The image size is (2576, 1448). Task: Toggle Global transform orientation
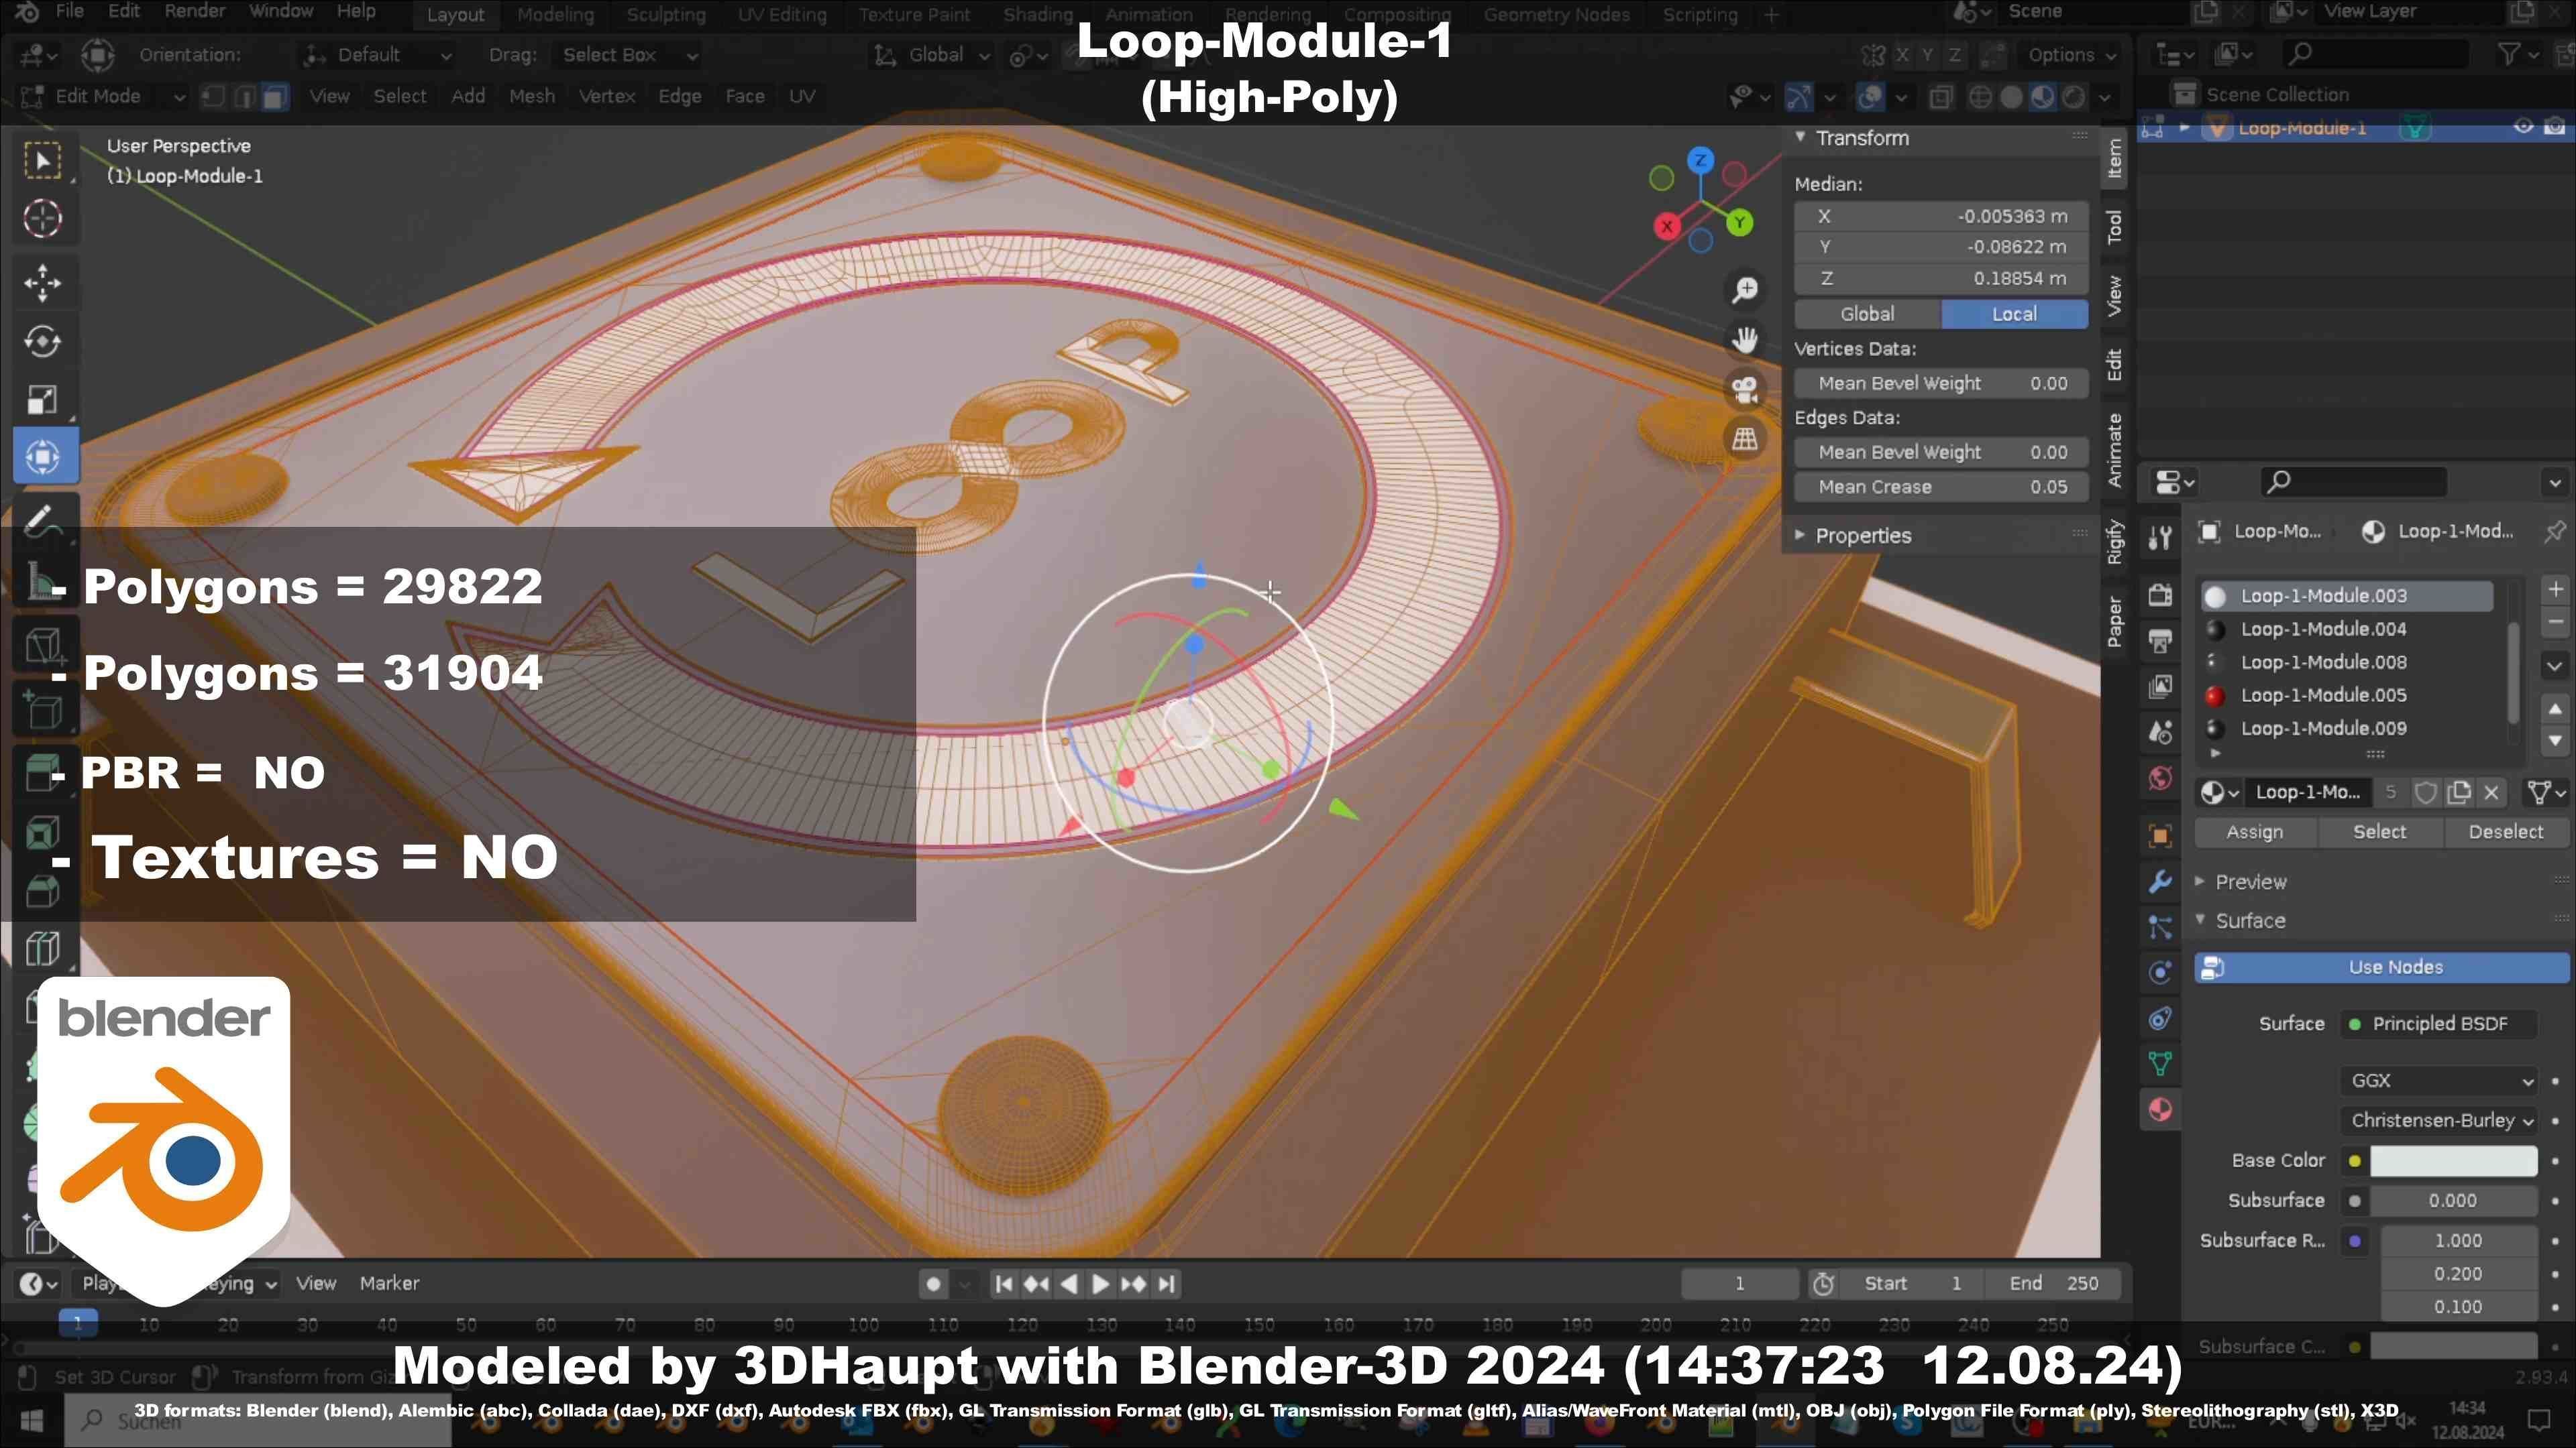[1867, 314]
